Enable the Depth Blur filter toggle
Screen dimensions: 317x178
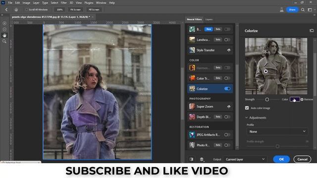point(227,117)
